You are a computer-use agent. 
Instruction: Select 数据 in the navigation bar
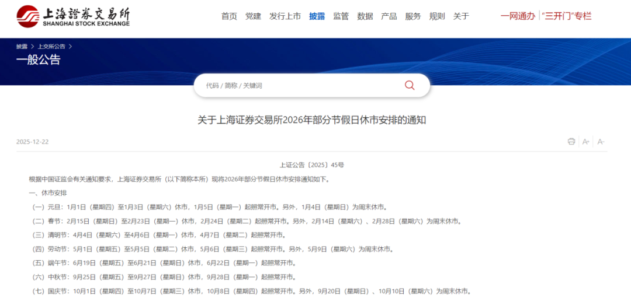tap(365, 16)
